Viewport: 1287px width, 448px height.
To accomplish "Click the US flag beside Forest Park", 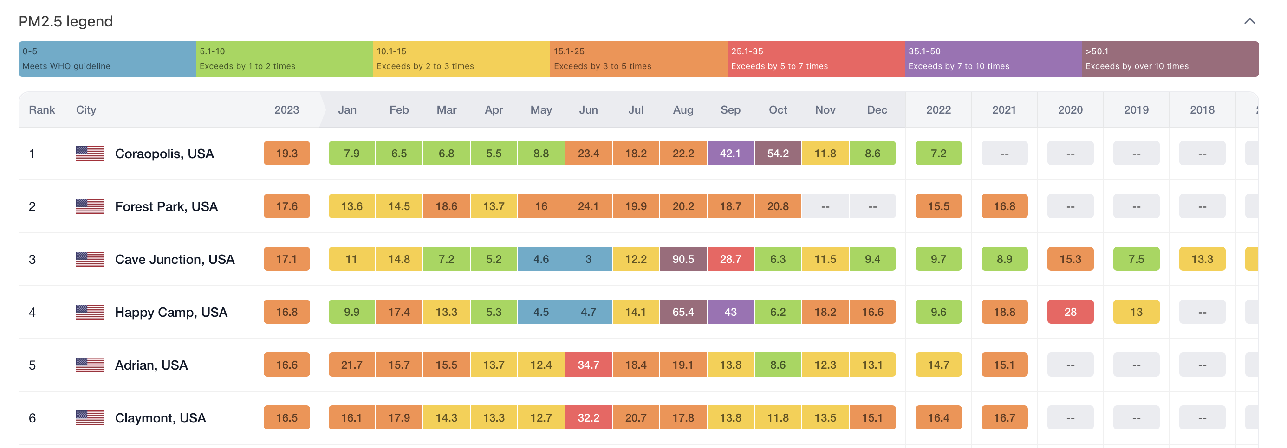I will click(x=90, y=206).
